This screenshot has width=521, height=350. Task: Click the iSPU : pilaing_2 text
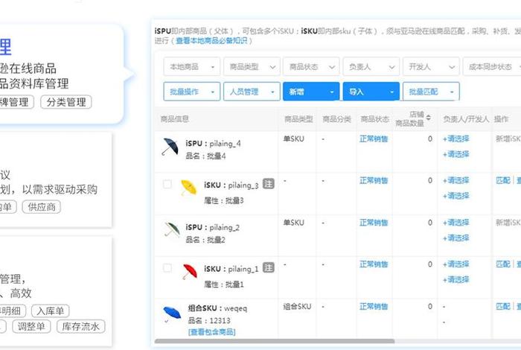(213, 227)
